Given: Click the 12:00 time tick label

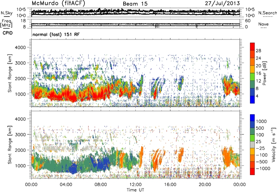Looking at the screenshot, I should click(x=135, y=185).
